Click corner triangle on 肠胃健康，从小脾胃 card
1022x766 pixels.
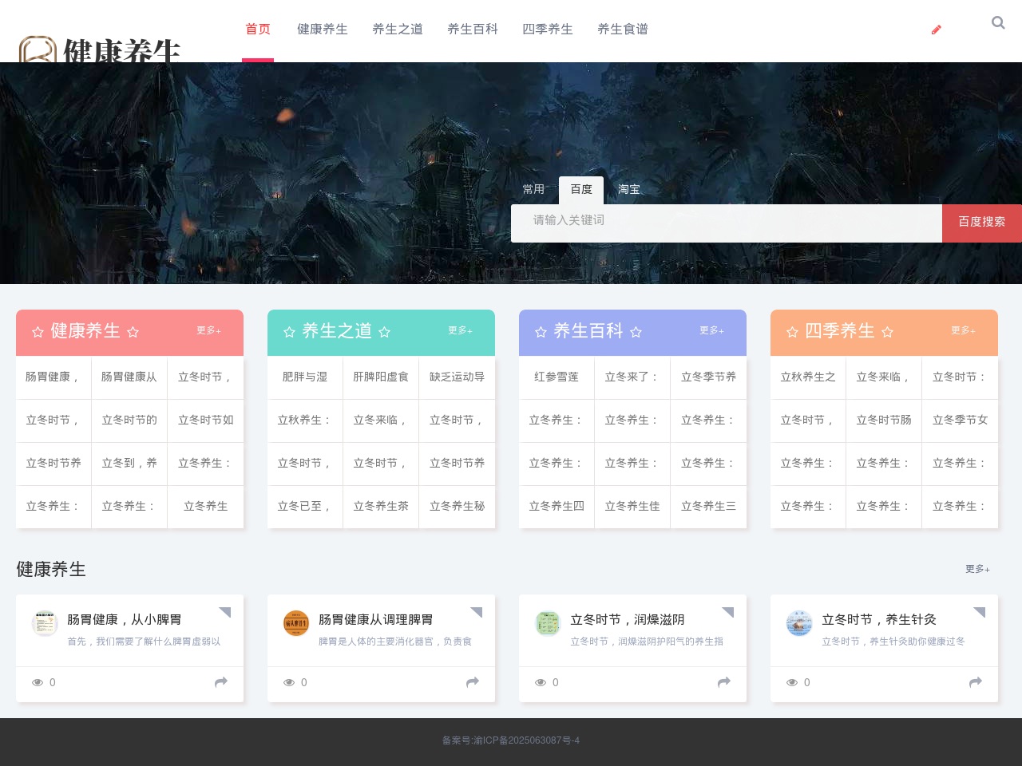tap(226, 611)
